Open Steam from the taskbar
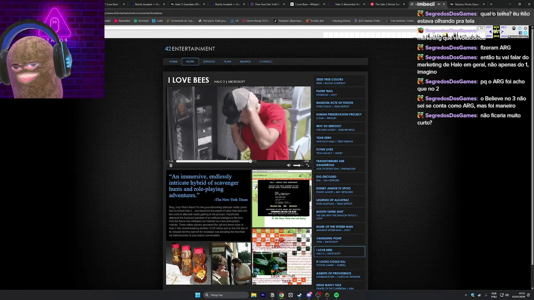 tap(300, 295)
